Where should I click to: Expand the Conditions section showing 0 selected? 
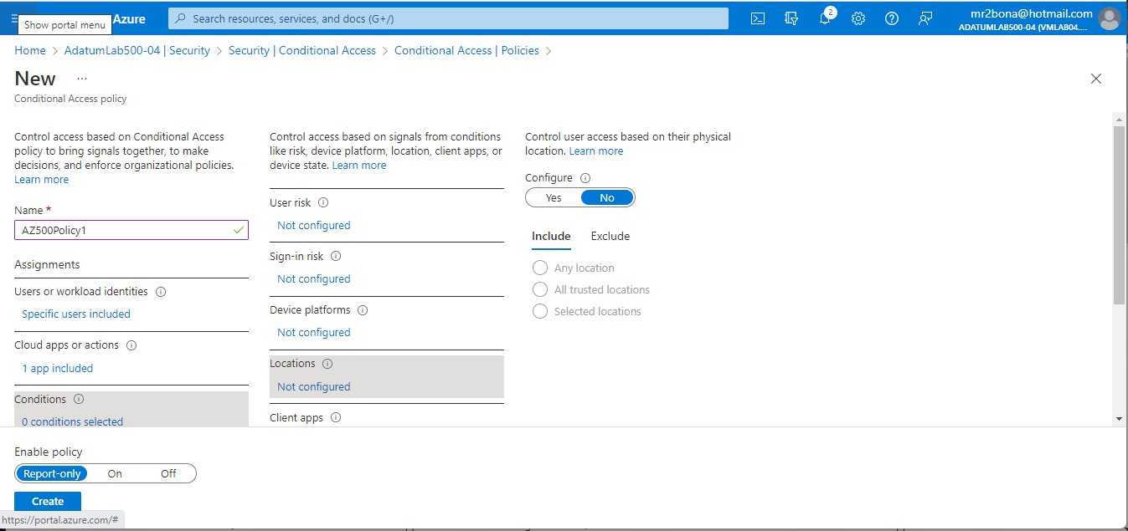click(x=71, y=421)
